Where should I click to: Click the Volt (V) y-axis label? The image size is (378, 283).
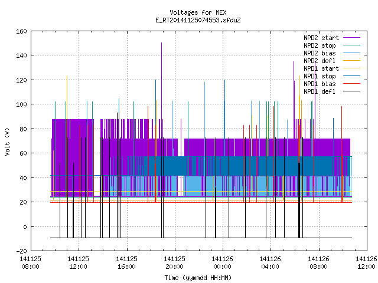[8, 142]
